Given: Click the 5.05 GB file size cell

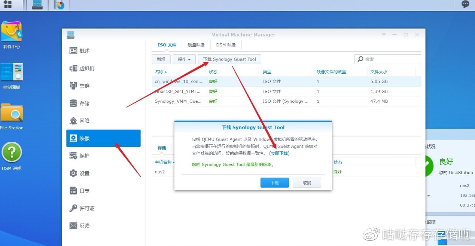Looking at the screenshot, I should [379, 82].
